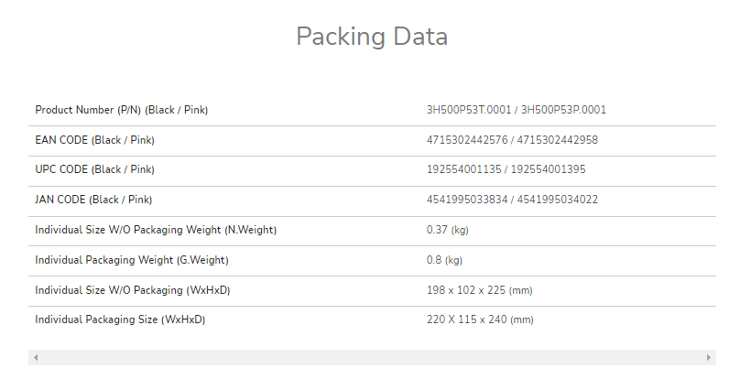The height and width of the screenshot is (379, 751).
Task: Click the Packing Data heading
Action: (x=372, y=37)
